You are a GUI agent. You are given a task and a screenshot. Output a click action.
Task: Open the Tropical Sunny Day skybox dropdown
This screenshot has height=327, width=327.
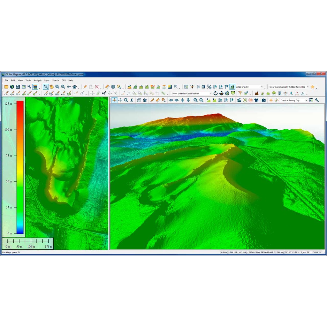pyautogui.click(x=306, y=100)
